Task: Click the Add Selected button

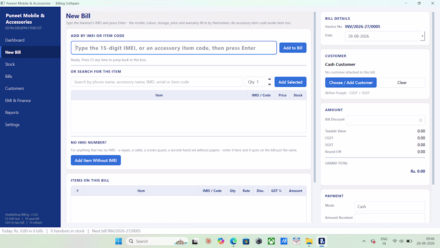Action: click(290, 82)
